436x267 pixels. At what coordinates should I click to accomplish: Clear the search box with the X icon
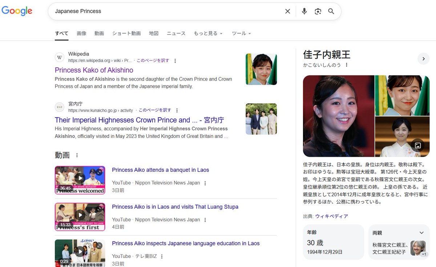(287, 11)
